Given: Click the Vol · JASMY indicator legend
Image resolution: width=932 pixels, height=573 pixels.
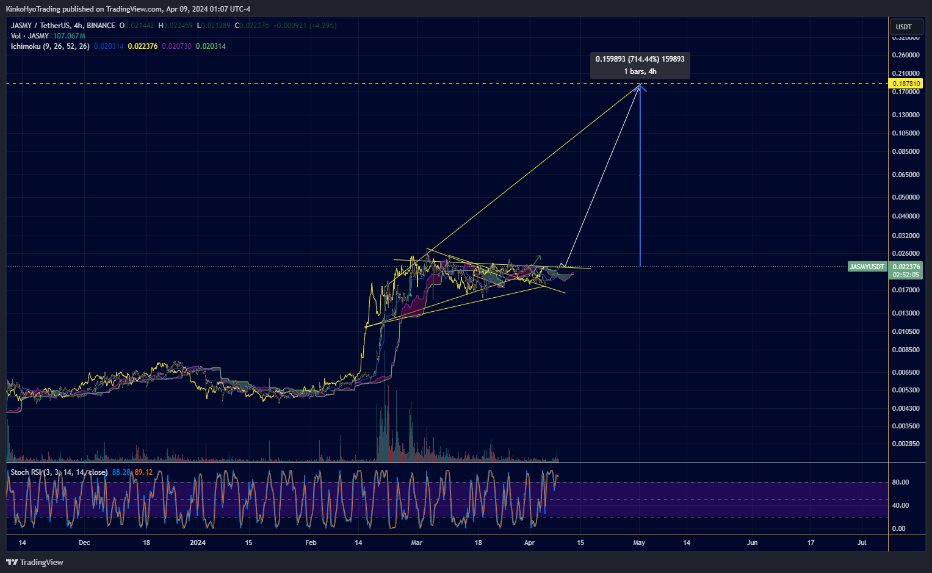Looking at the screenshot, I should [x=30, y=36].
